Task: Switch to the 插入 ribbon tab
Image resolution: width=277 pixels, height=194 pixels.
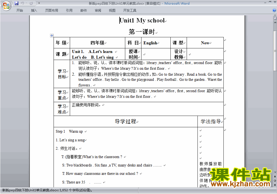Action: [x=34, y=11]
